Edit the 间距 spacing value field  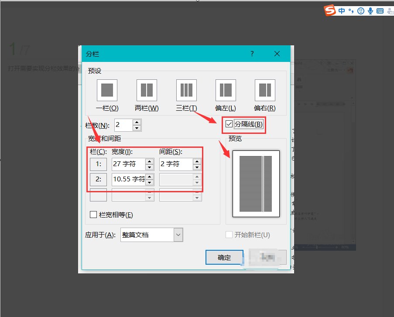point(174,164)
